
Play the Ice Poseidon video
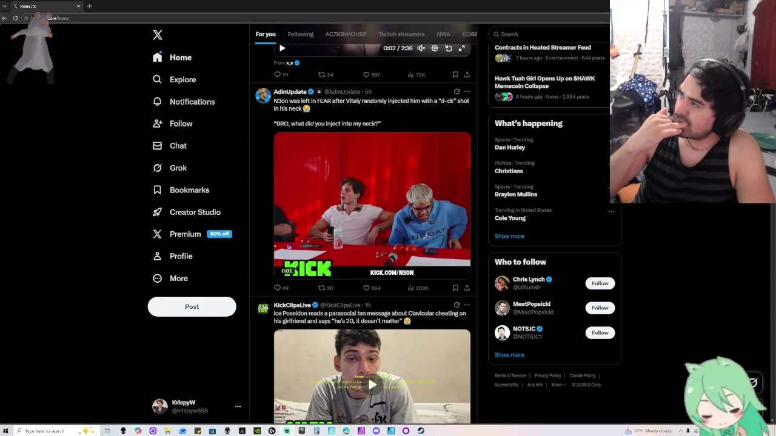[x=372, y=384]
